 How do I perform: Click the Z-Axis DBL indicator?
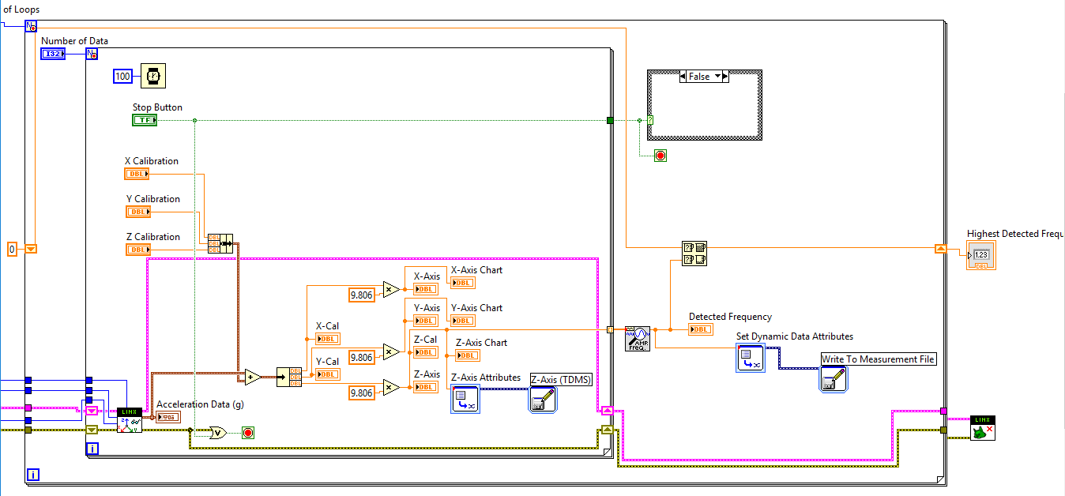click(x=426, y=387)
